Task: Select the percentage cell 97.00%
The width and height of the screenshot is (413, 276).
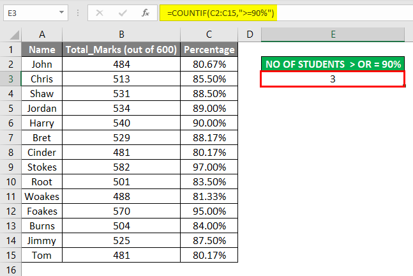Action: point(209,167)
